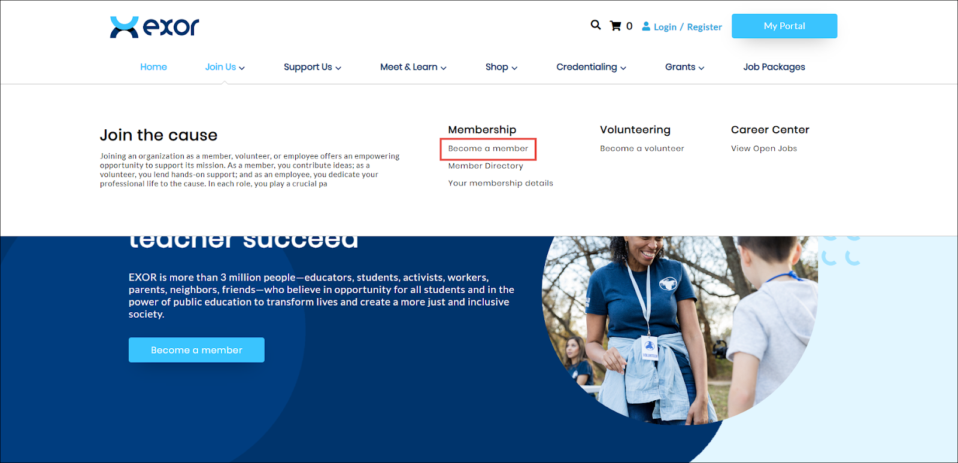The width and height of the screenshot is (958, 463).
Task: Expand the Shop dropdown menu
Action: coord(501,67)
